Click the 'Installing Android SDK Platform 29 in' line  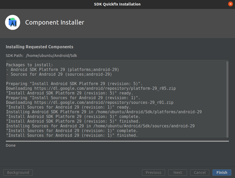(104, 112)
